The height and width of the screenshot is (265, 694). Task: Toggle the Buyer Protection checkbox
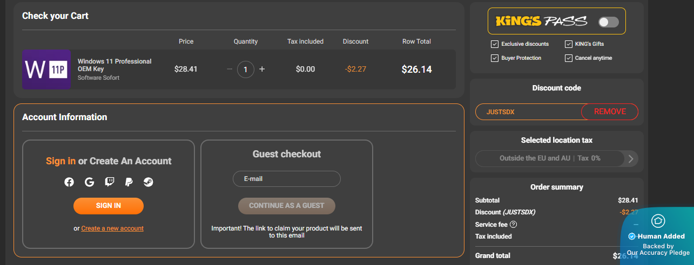[x=495, y=58]
